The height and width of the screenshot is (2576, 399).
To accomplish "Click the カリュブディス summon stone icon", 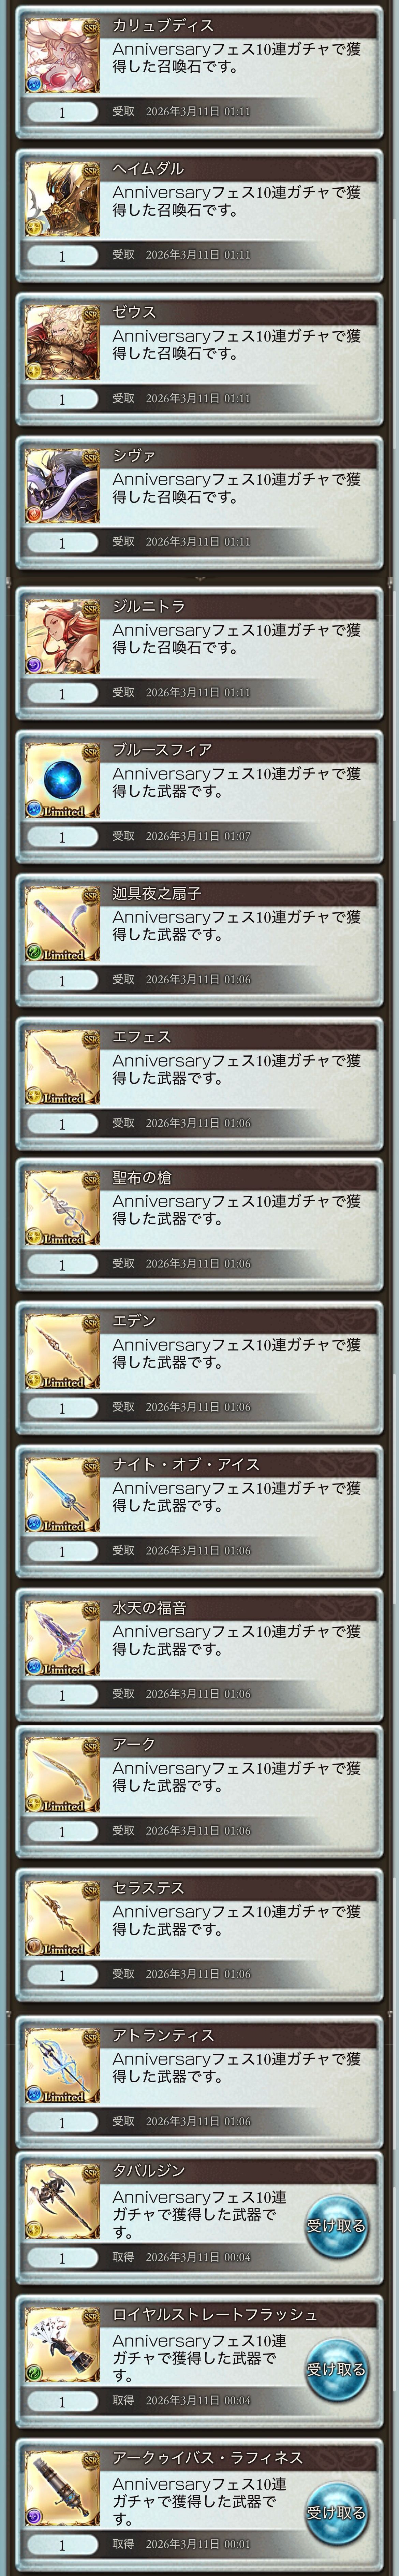I will [x=62, y=57].
